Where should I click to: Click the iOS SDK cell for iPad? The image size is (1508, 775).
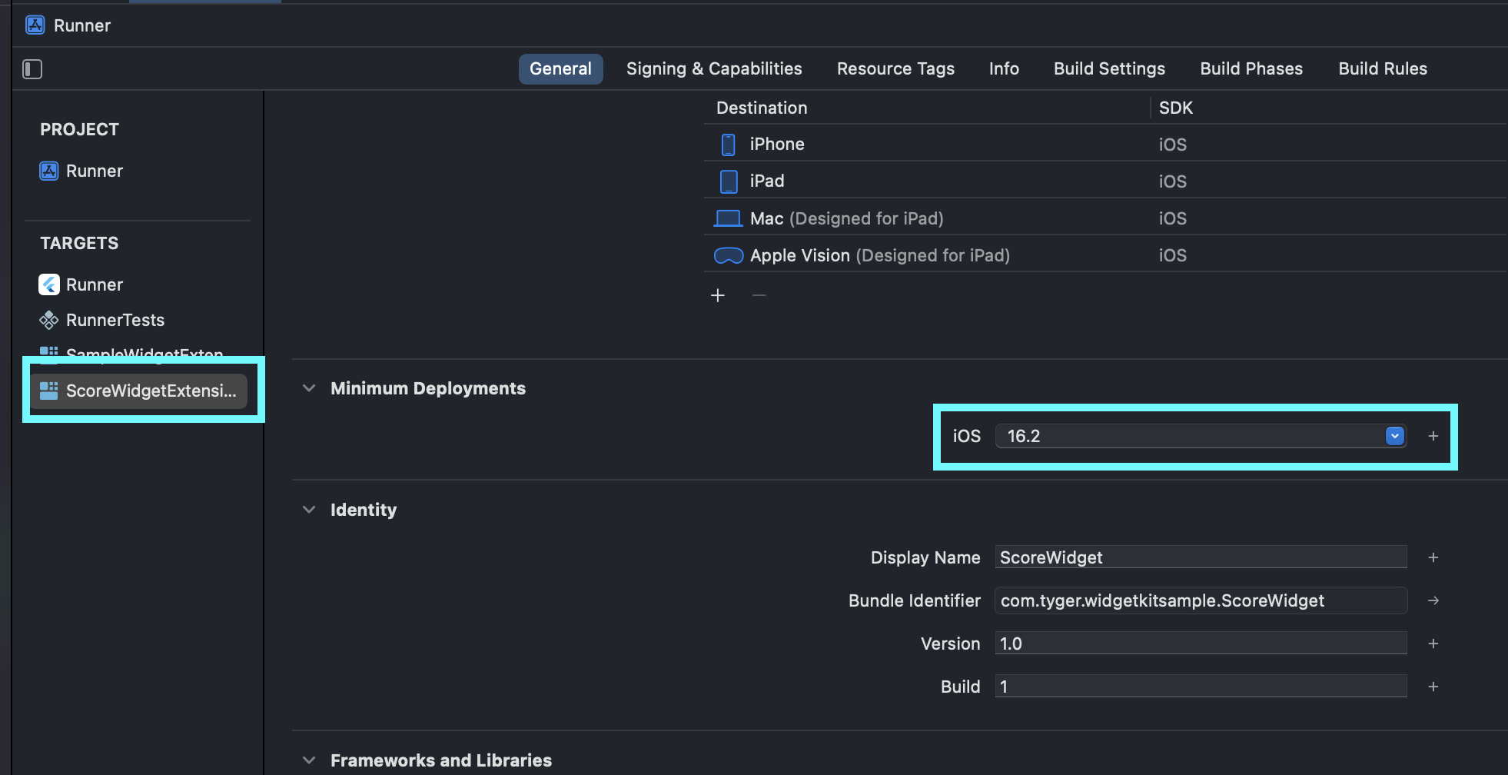(x=1173, y=181)
